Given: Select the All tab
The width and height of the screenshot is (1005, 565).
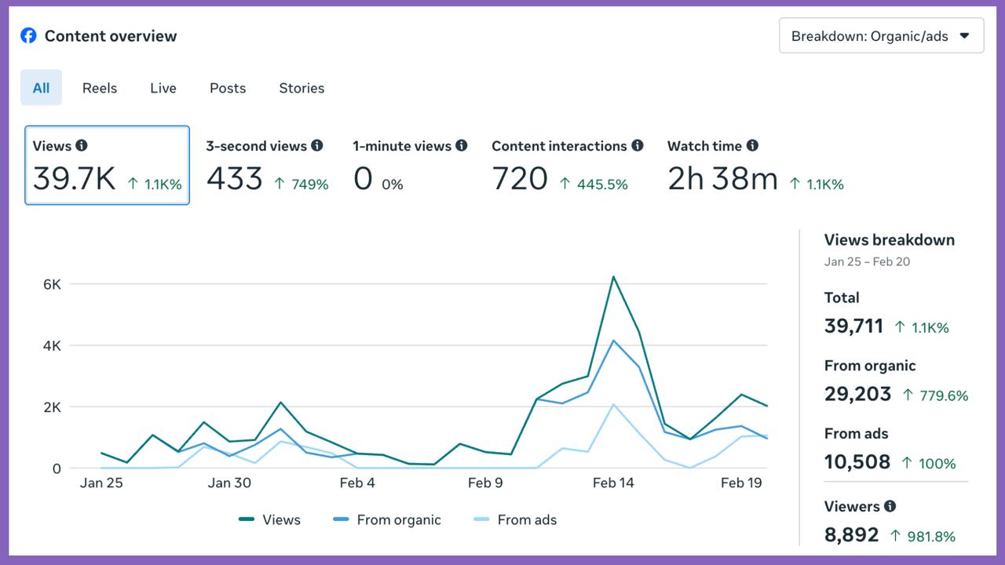Looking at the screenshot, I should (41, 88).
